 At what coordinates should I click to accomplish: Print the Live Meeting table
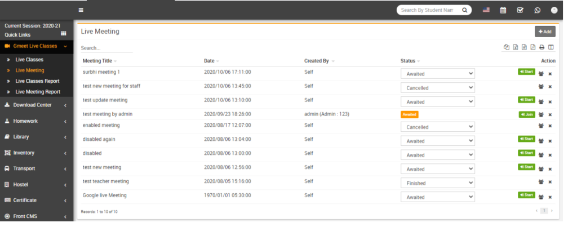click(x=542, y=47)
